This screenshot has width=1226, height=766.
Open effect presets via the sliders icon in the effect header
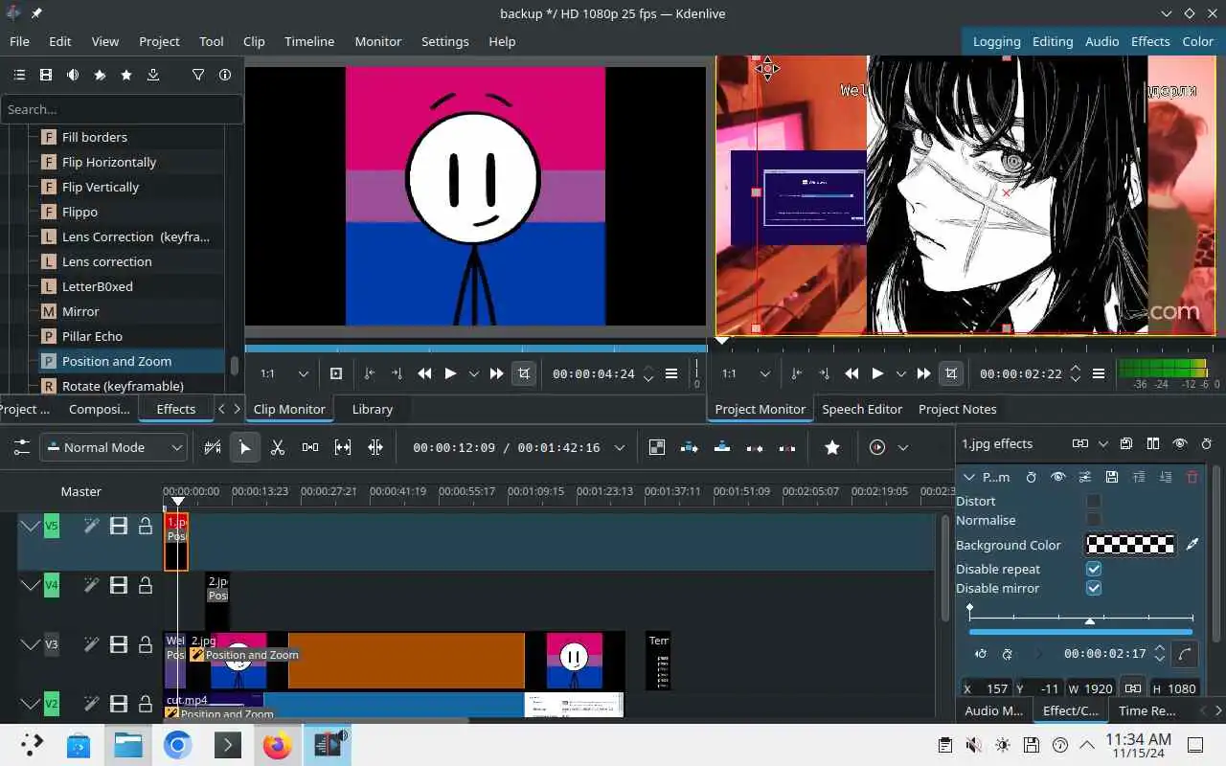point(1085,477)
